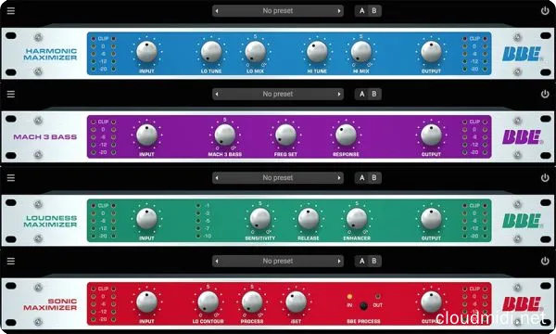Click the LO TUNE knob
556x334 pixels.
(211, 52)
